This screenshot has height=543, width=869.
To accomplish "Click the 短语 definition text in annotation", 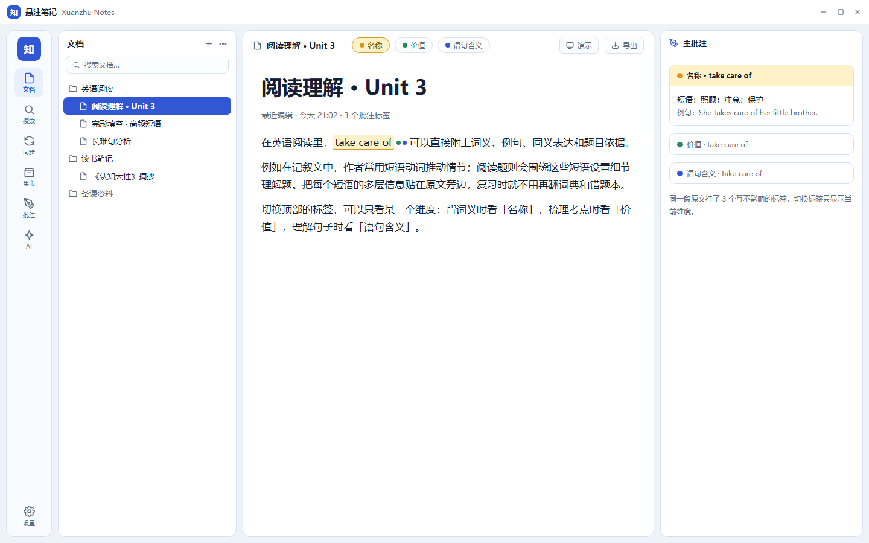I will pyautogui.click(x=720, y=100).
